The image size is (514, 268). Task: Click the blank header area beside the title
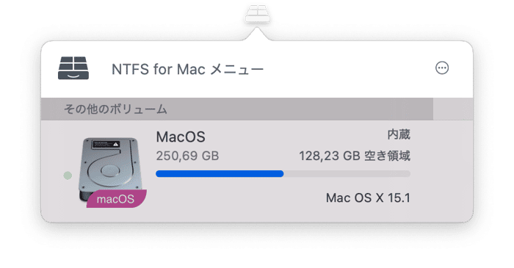(347, 69)
